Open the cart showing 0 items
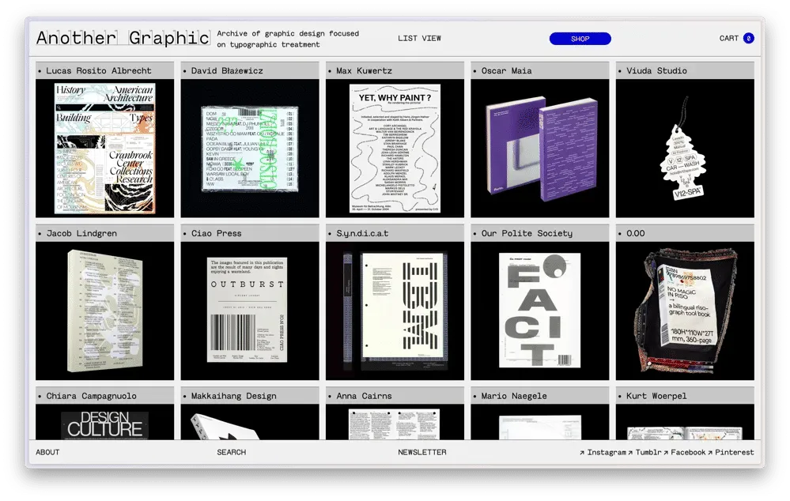The height and width of the screenshot is (501, 790). pos(735,37)
